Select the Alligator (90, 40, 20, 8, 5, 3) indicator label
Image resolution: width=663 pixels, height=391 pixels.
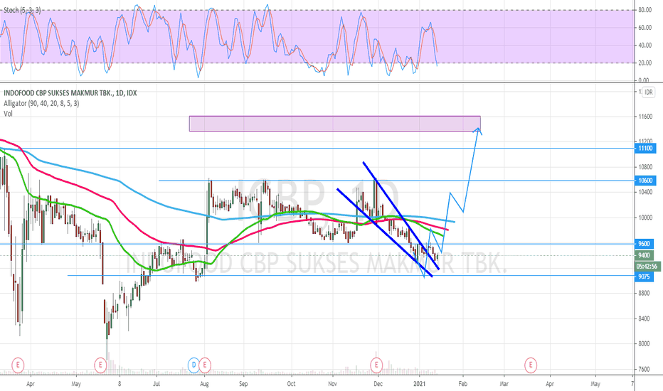(41, 103)
